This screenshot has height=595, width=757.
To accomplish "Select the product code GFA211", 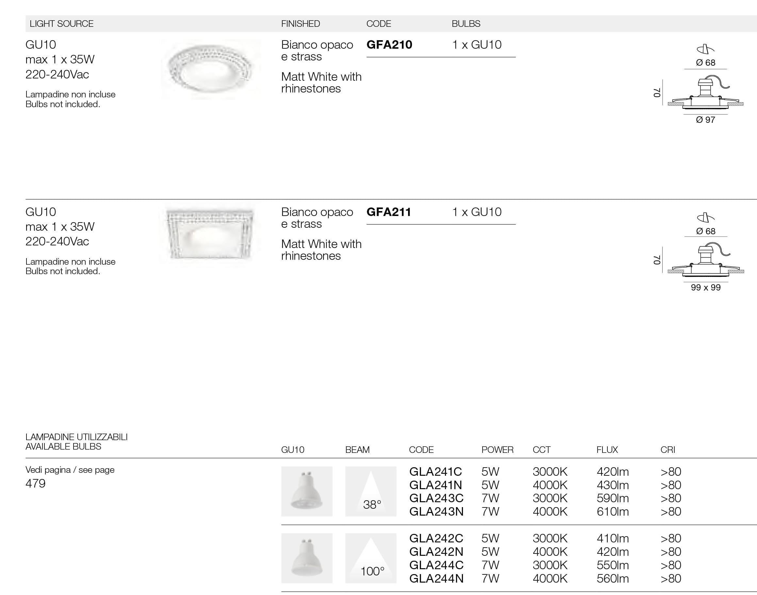I will click(x=389, y=212).
